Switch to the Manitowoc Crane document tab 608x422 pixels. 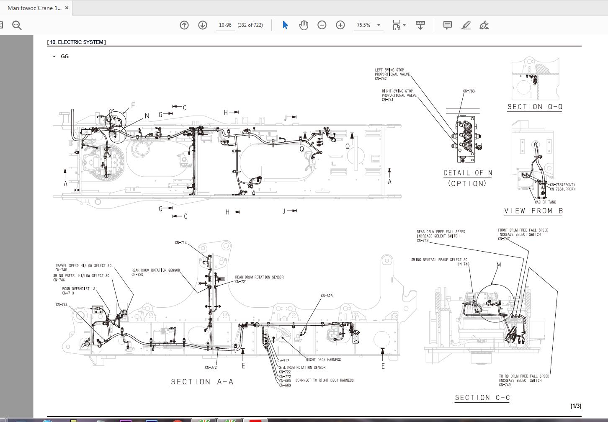coord(34,8)
